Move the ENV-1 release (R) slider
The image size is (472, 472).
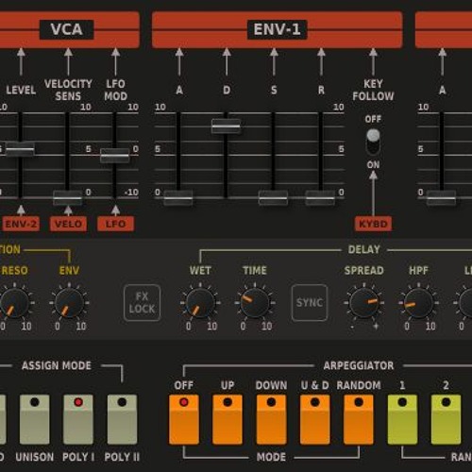click(x=320, y=198)
